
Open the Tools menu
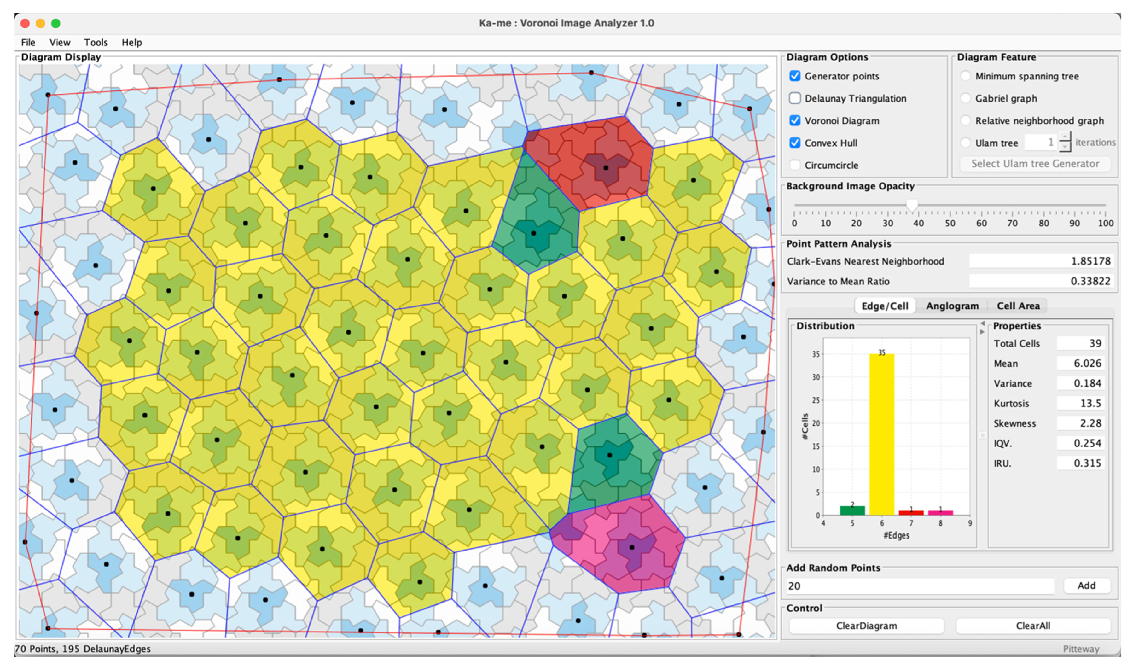click(x=96, y=43)
